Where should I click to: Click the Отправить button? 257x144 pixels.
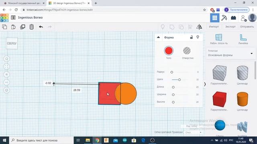tap(247, 27)
